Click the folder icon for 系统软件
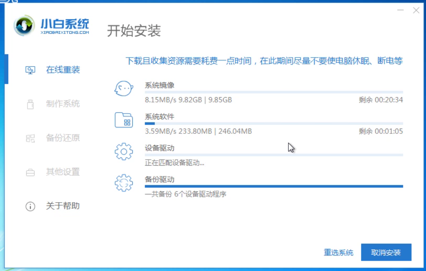The height and width of the screenshot is (271, 426). 124,121
